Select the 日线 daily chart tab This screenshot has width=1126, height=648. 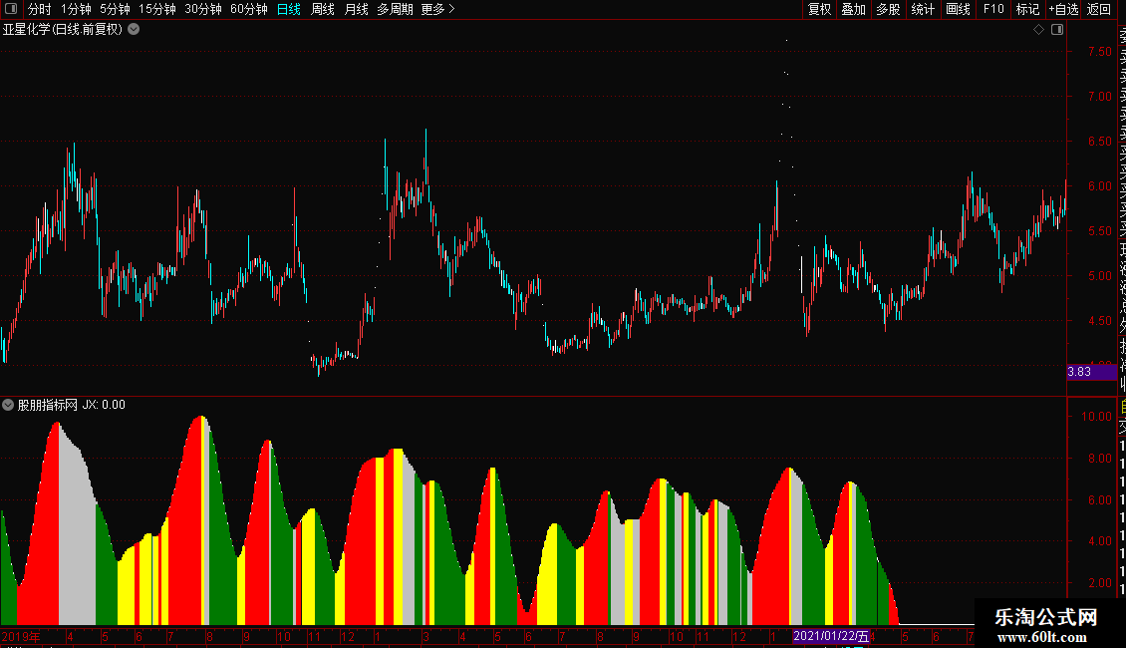[x=289, y=9]
